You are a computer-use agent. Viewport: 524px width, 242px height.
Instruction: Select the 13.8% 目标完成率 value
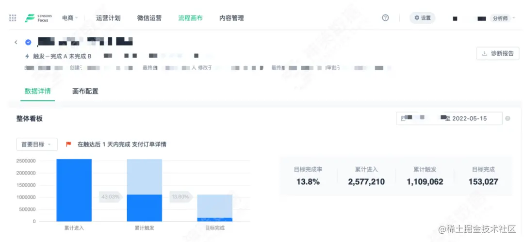pyautogui.click(x=308, y=182)
